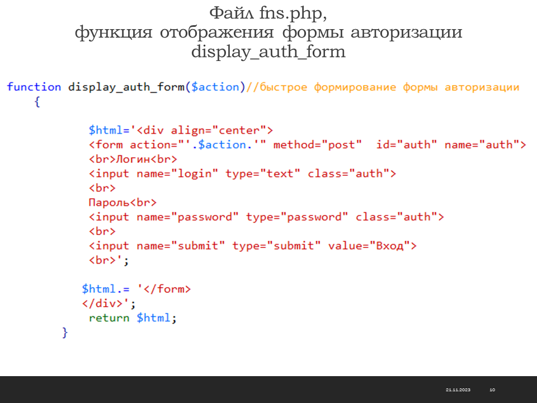Click the '$action' parameter in function signature
537x403 pixels.
click(217, 87)
